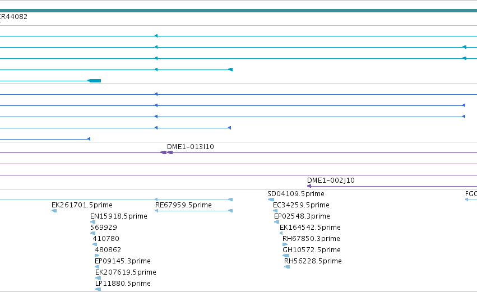Select the DME1-013I10 feature label
Screen dimensions: 477x292
[x=191, y=147]
